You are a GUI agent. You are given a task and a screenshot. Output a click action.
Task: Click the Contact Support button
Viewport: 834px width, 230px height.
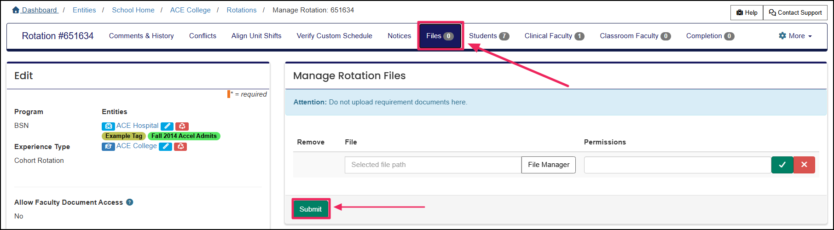tap(795, 13)
